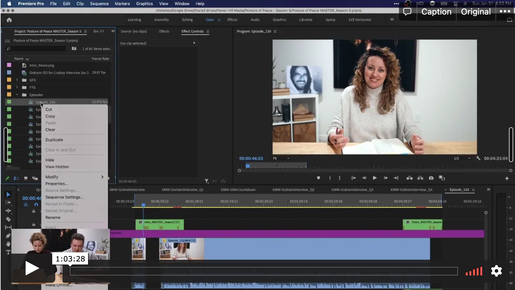Image resolution: width=515 pixels, height=290 pixels.
Task: Pick the Pen tool
Action: (8, 236)
